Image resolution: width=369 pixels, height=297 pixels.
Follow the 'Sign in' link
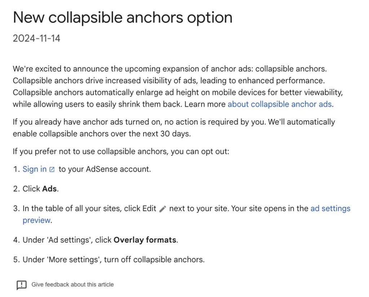34,169
